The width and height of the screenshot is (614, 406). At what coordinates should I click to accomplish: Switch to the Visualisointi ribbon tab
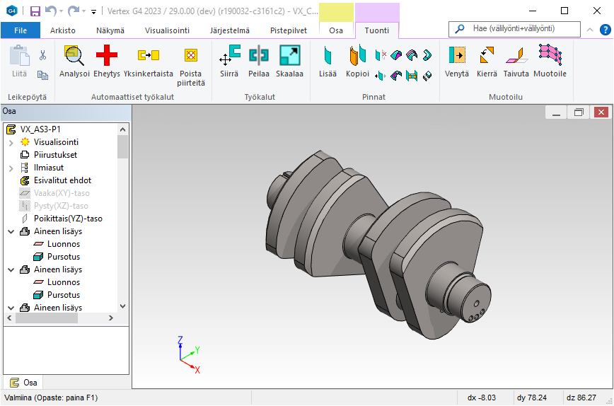tap(167, 30)
